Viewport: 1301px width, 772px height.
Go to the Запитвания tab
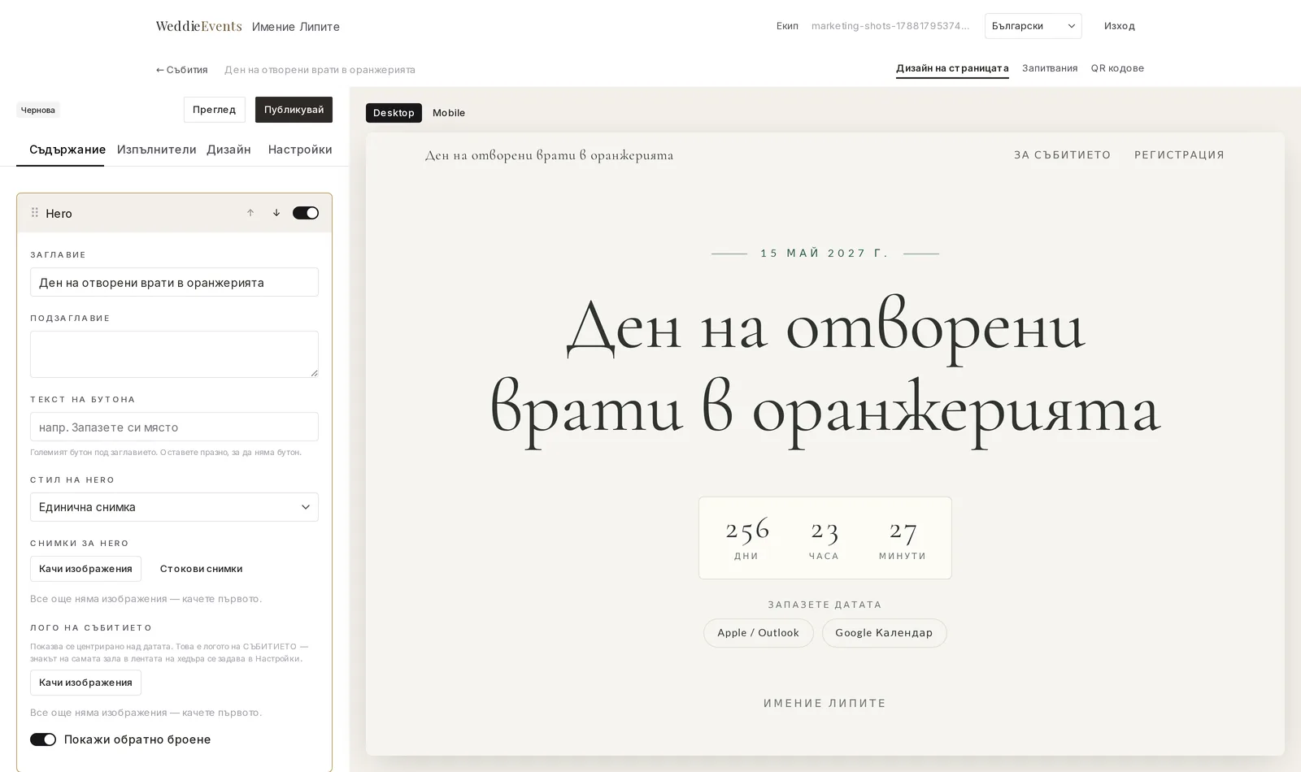[1050, 68]
